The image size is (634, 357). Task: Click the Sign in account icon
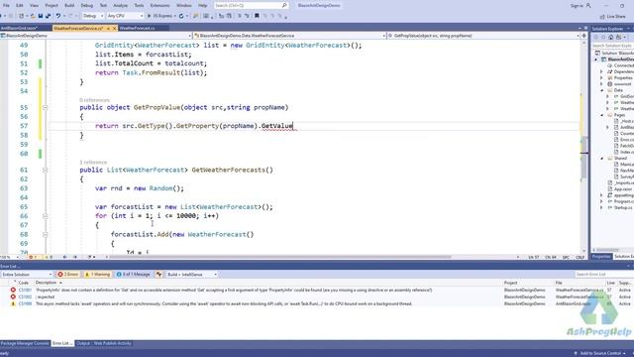point(588,6)
